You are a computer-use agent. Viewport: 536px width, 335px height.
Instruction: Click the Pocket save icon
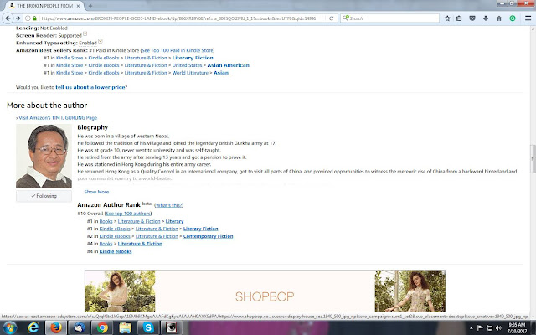coord(472,18)
